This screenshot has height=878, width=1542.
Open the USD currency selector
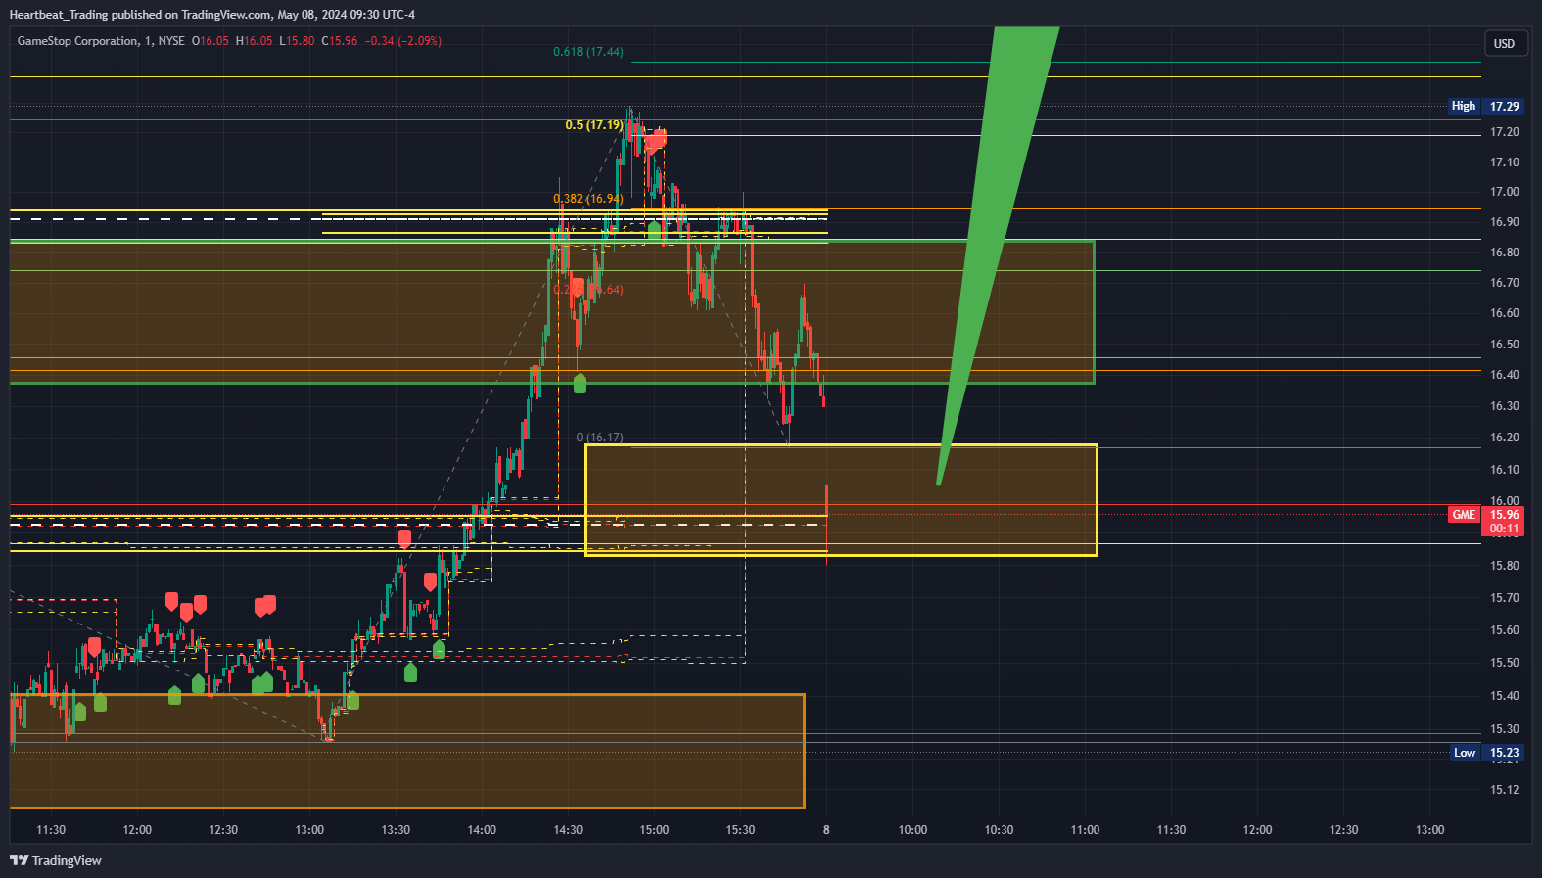pos(1504,43)
